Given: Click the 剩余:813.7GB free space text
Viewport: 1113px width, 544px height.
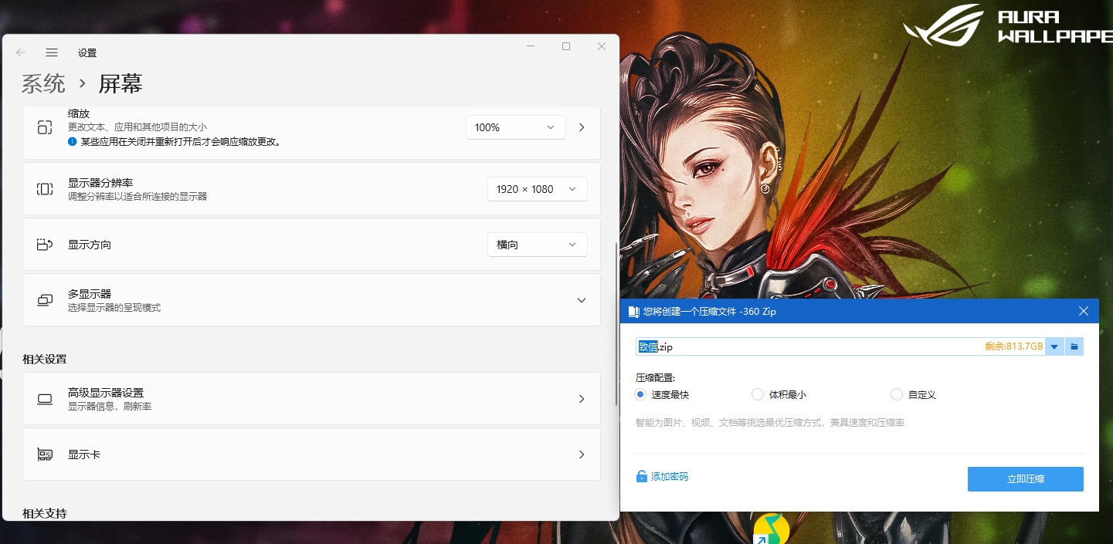Looking at the screenshot, I should pyautogui.click(x=1014, y=346).
